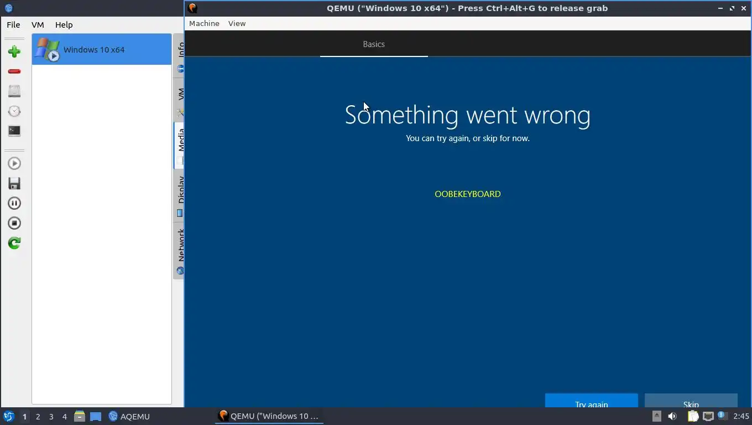Open the View menu in QEMU window
The width and height of the screenshot is (752, 425).
coord(237,23)
